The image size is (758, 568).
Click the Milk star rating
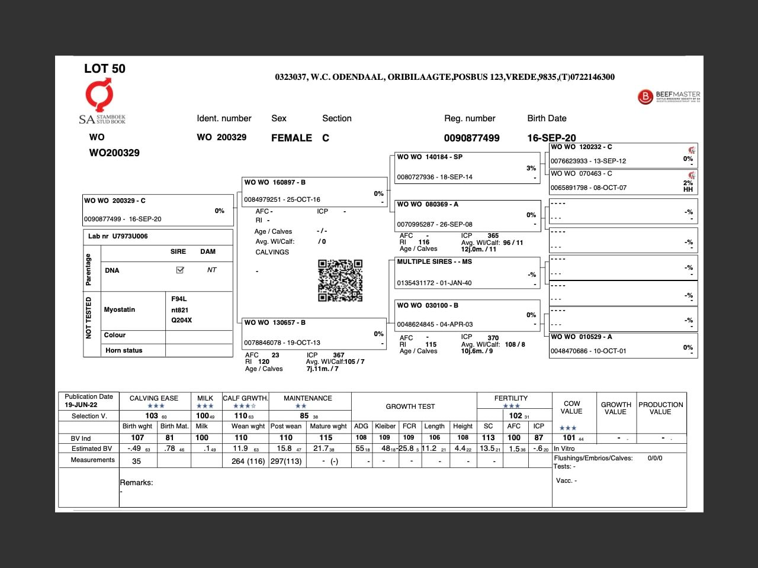[x=205, y=406]
